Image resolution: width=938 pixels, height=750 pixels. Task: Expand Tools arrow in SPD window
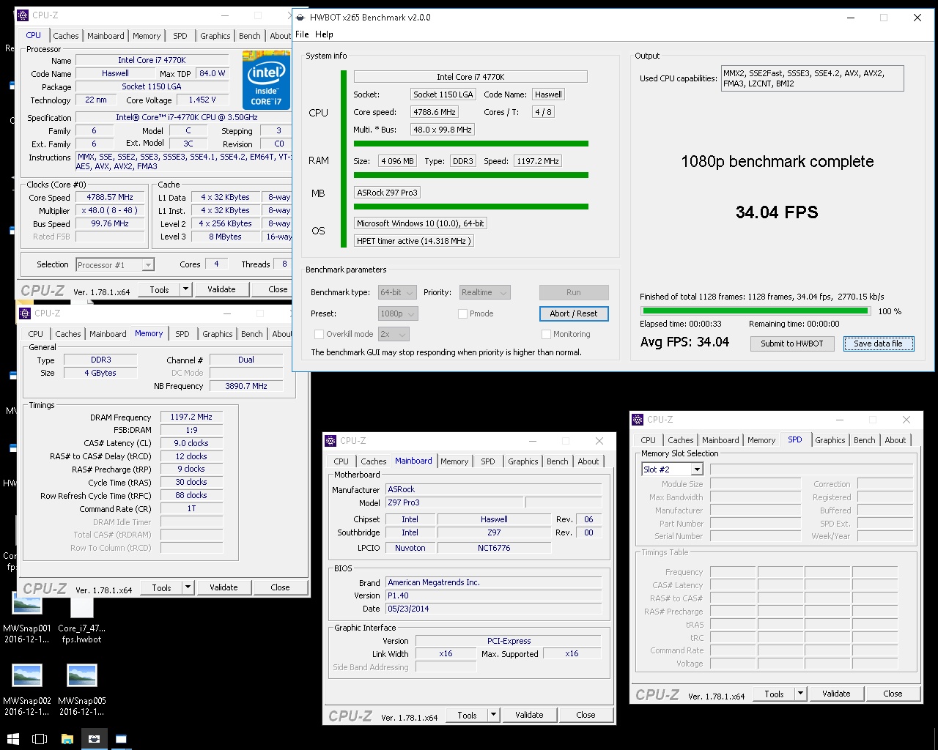point(801,694)
